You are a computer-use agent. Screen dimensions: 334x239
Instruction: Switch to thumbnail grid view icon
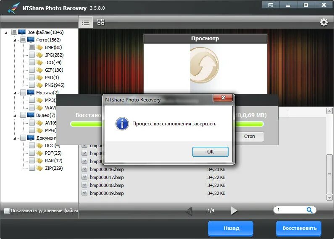(x=101, y=22)
